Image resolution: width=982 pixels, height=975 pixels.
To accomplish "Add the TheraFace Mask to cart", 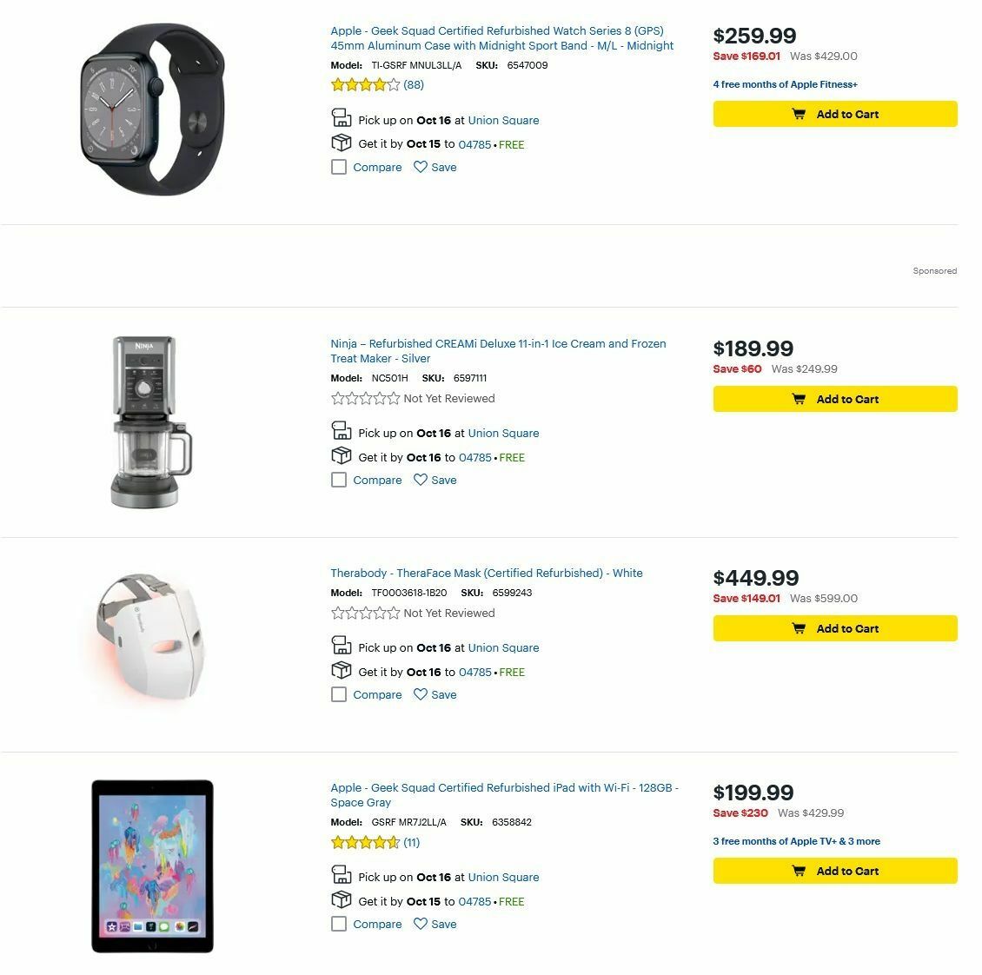I will [x=834, y=628].
